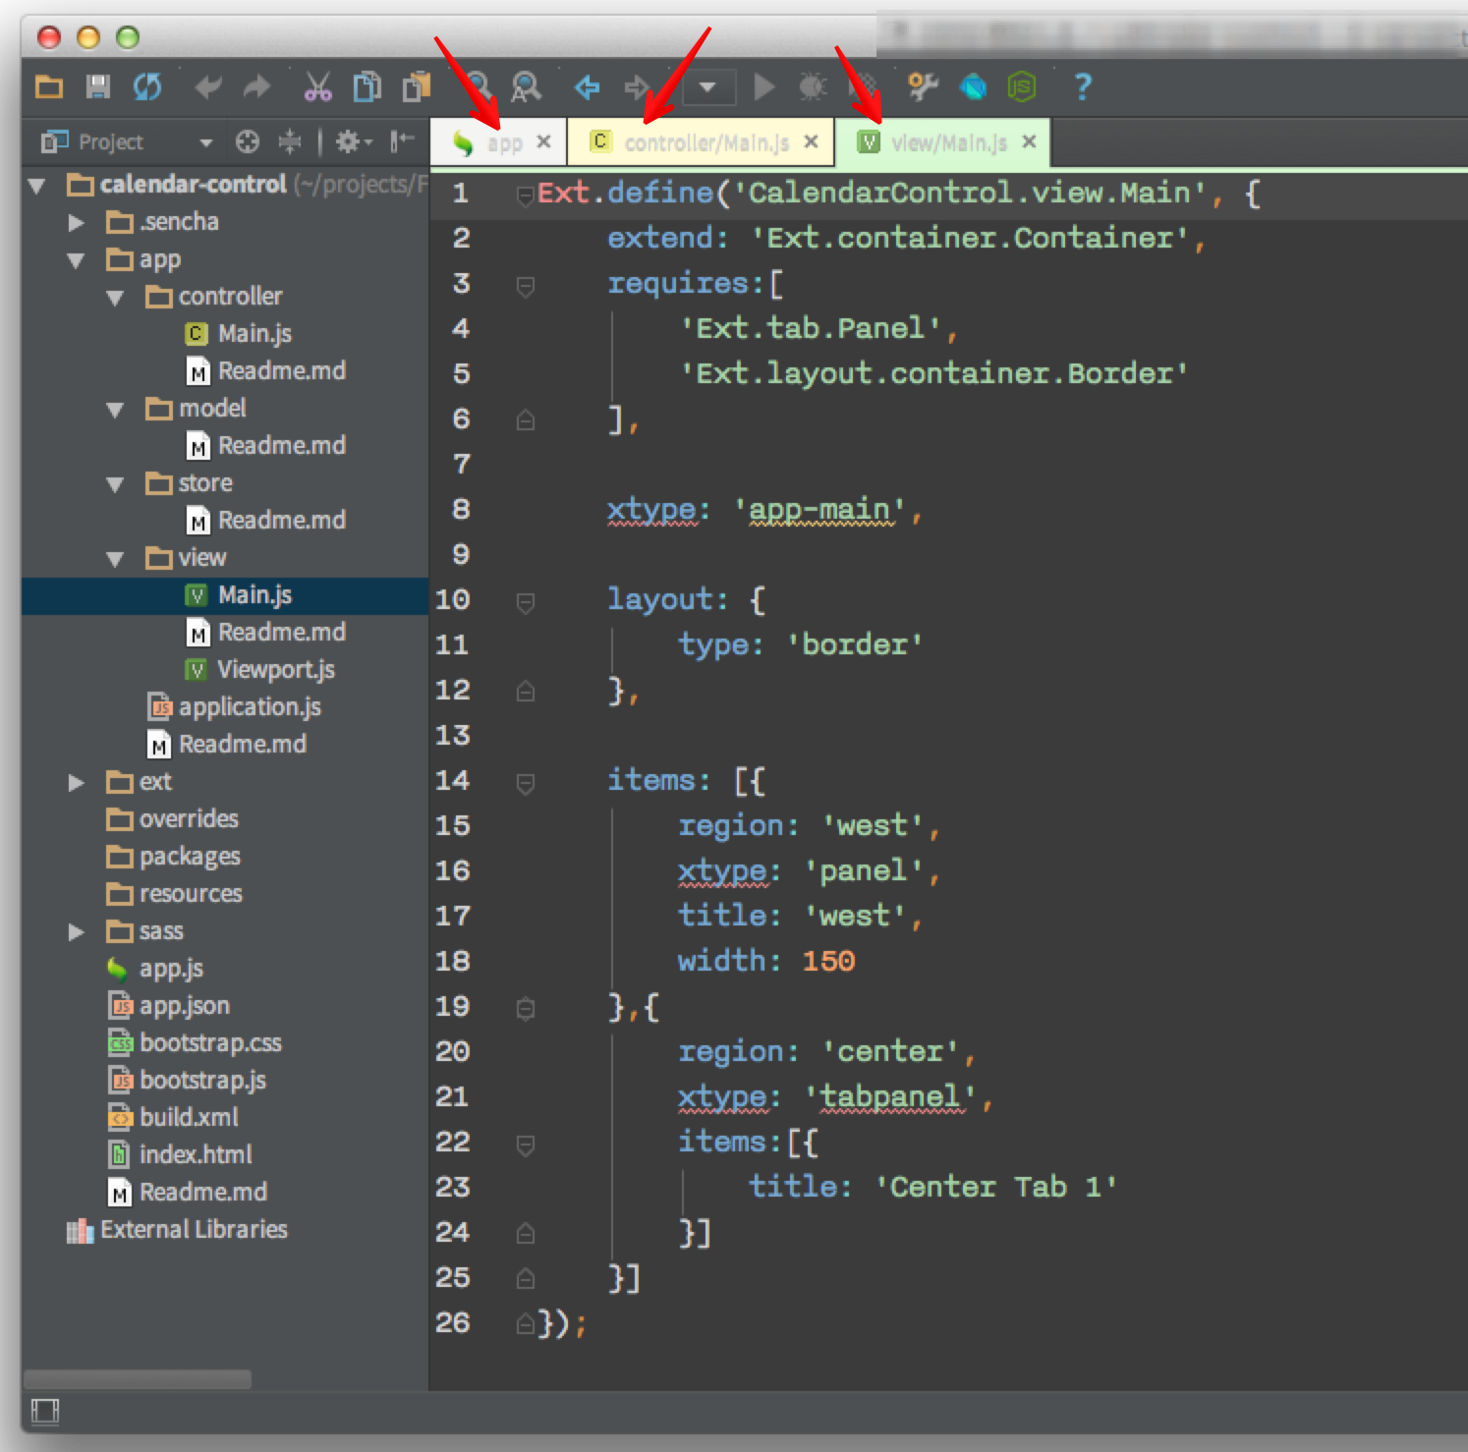This screenshot has height=1452, width=1468.
Task: Collapse the controller folder arrow
Action: [115, 298]
